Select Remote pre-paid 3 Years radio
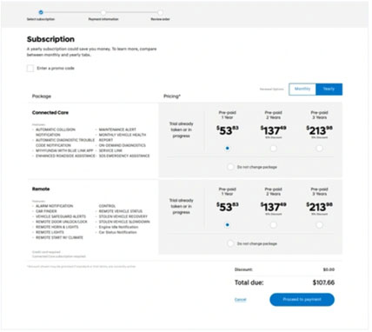The image size is (372, 332). pos(319,225)
